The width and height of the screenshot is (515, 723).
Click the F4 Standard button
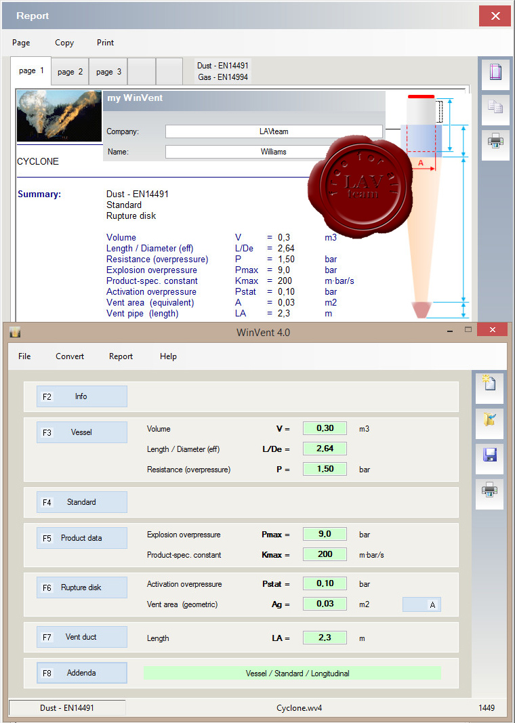click(81, 502)
